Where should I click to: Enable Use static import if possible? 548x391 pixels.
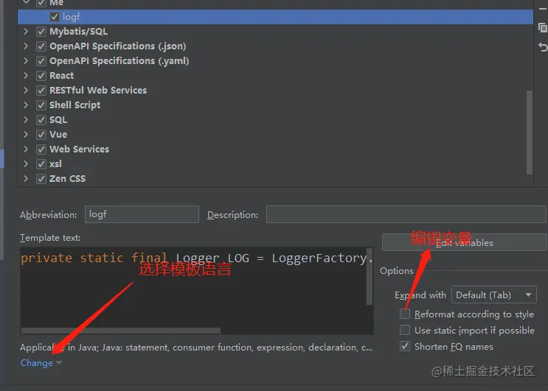[405, 330]
